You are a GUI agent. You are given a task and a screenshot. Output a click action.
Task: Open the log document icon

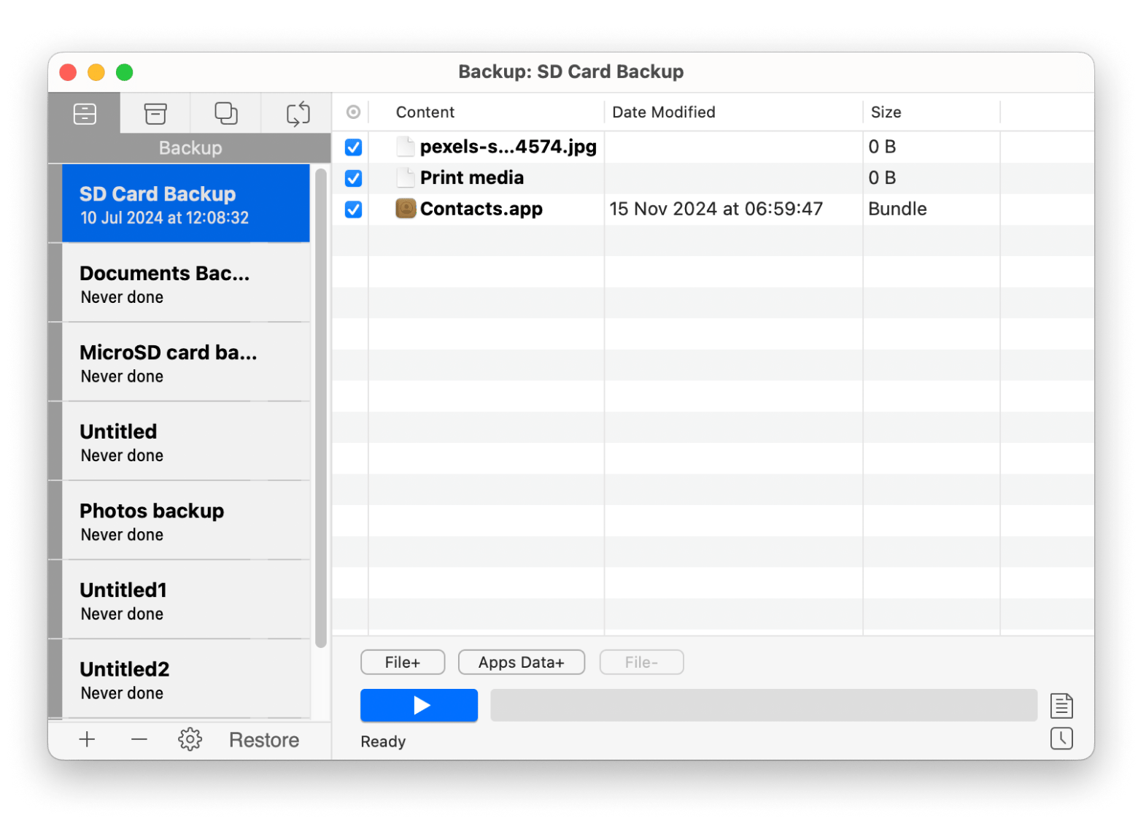(x=1061, y=706)
